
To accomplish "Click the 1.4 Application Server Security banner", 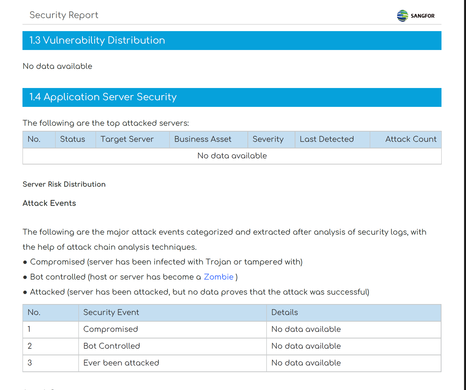I will 232,97.
